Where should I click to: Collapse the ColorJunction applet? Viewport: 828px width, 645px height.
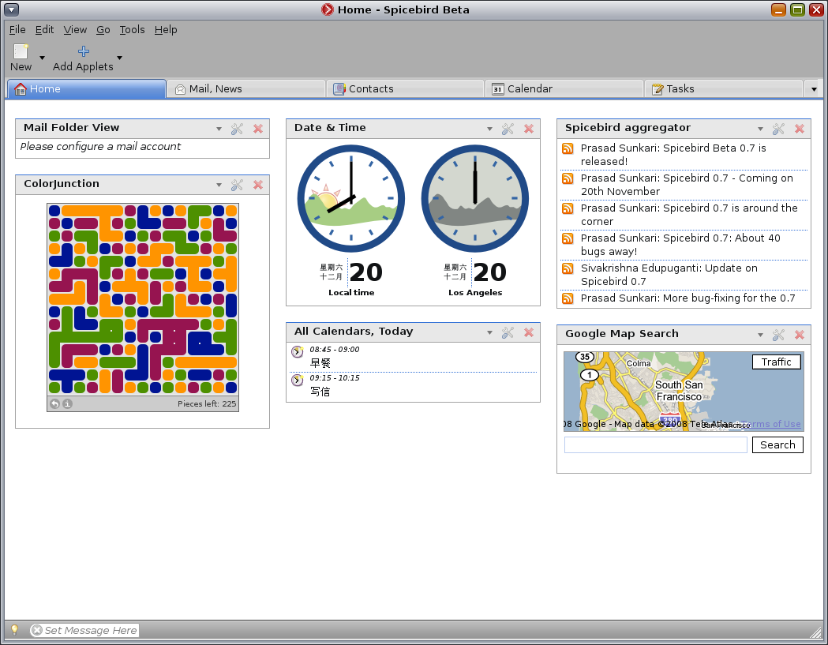coord(219,185)
